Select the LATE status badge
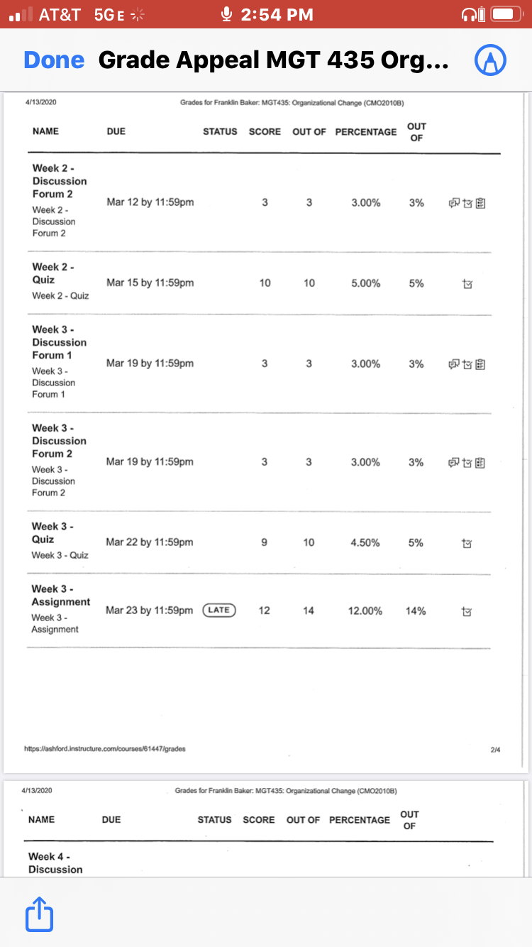 [219, 610]
